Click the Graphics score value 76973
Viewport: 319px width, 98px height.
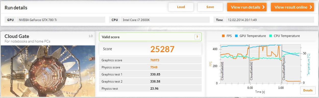point(155,60)
